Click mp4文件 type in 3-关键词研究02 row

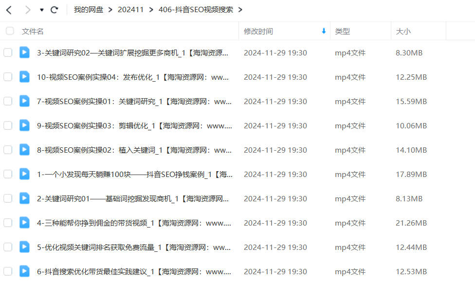click(x=350, y=53)
